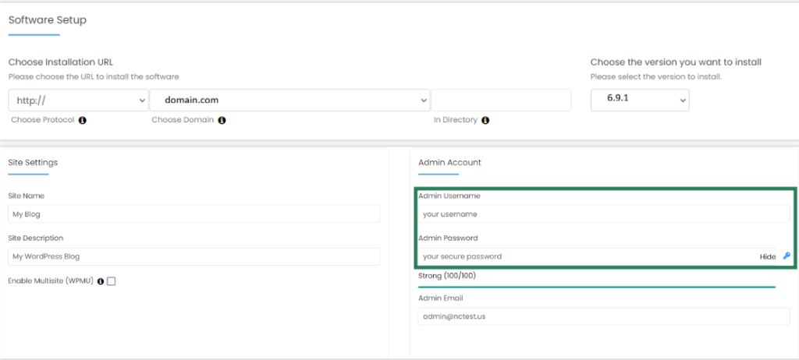Image resolution: width=799 pixels, height=360 pixels.
Task: Click the password strength meter bar
Action: (597, 287)
